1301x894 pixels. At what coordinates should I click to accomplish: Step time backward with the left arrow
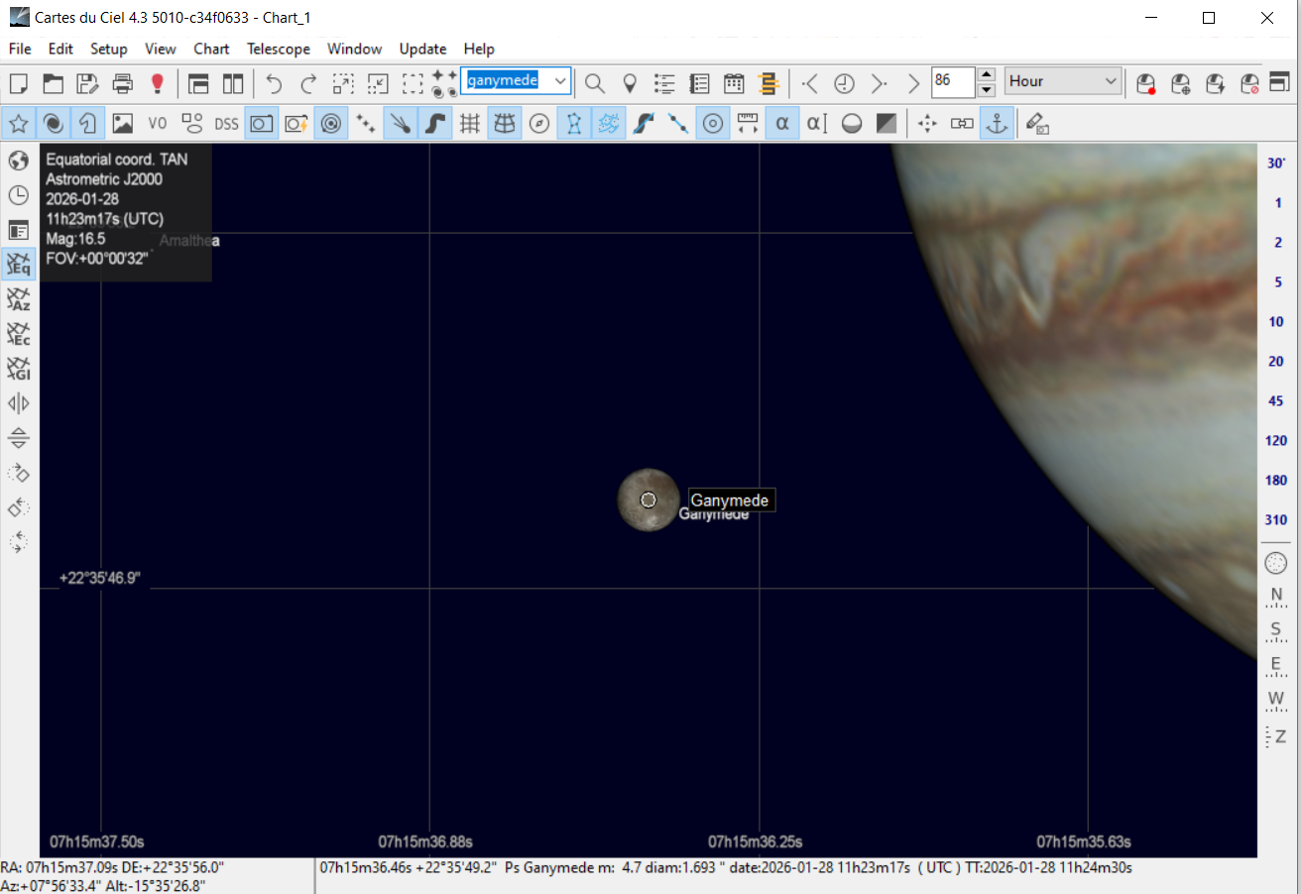pos(810,83)
